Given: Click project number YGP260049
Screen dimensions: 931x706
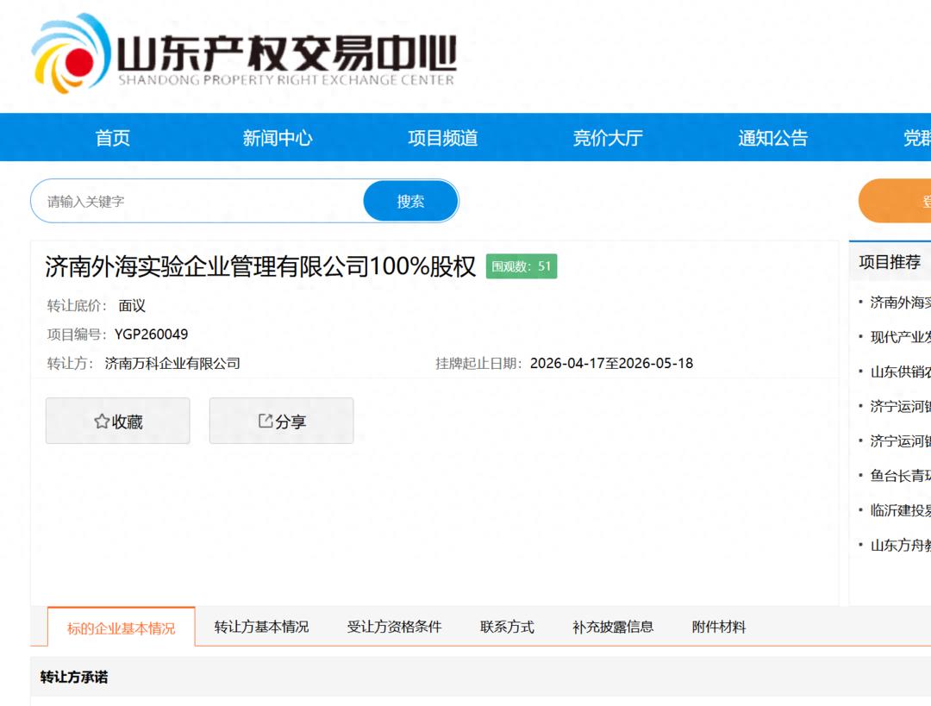Looking at the screenshot, I should click(x=152, y=334).
